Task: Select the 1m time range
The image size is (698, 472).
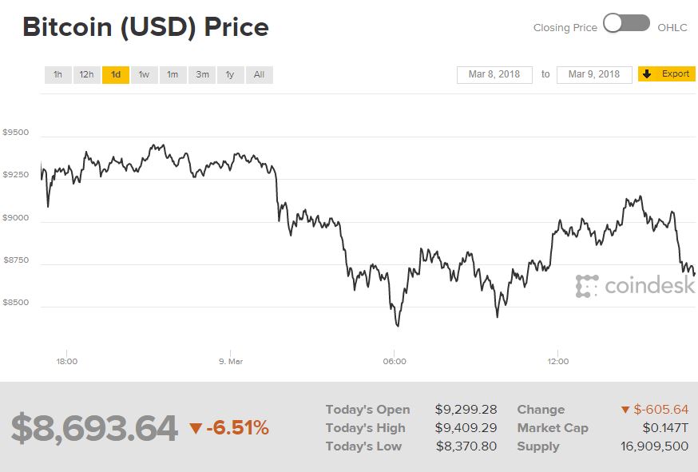Action: (173, 75)
